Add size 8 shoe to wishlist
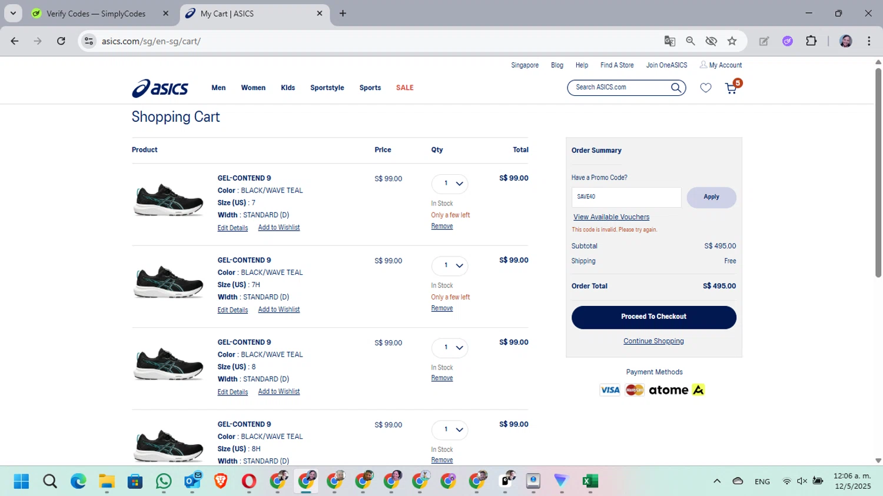The height and width of the screenshot is (496, 883). (x=279, y=392)
